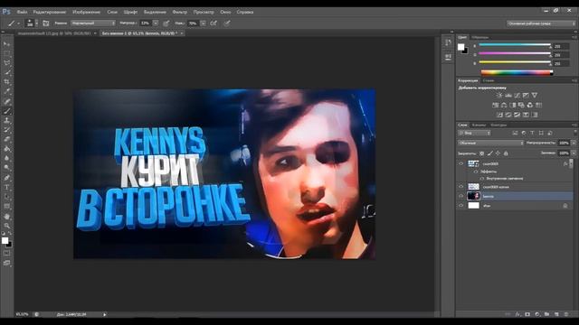The height and width of the screenshot is (325, 579).
Task: Open the Изображение menu
Action: pyautogui.click(x=87, y=12)
